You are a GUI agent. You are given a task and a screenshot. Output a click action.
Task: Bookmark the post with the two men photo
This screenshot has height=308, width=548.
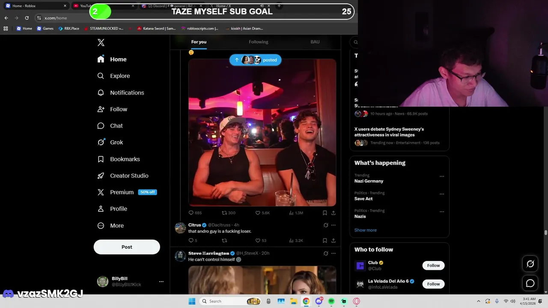[x=325, y=213]
